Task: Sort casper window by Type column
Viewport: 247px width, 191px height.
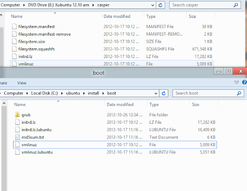Action: point(151,17)
